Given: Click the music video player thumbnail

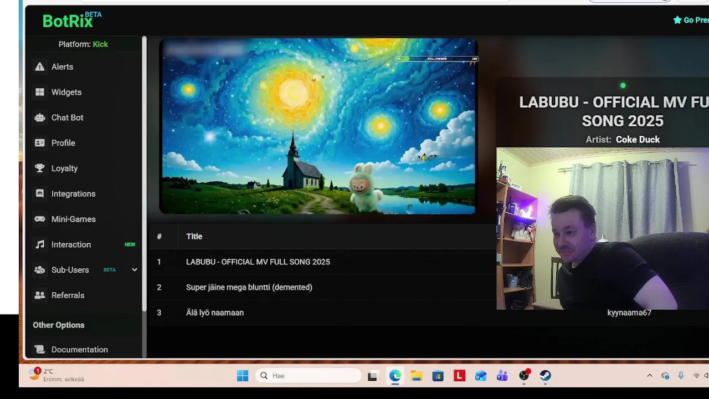Looking at the screenshot, I should (318, 126).
